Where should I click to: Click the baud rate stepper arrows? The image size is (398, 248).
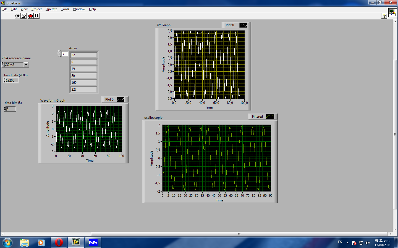click(4, 80)
